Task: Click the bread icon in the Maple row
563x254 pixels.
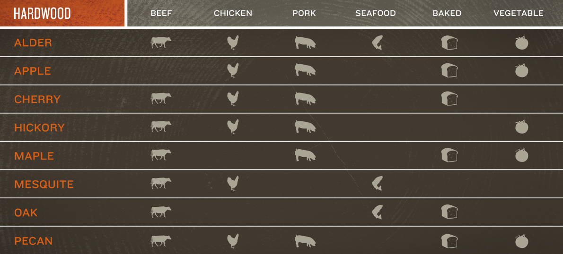Action: point(449,155)
